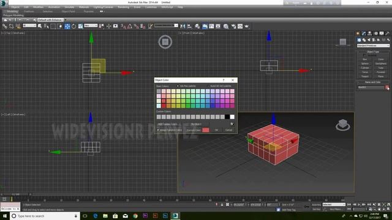Open the Hierarchy panel tab icon
The width and height of the screenshot is (392, 220).
coord(369,34)
